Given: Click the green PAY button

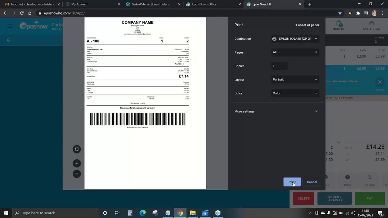Looking at the screenshot, I should pyautogui.click(x=370, y=199).
